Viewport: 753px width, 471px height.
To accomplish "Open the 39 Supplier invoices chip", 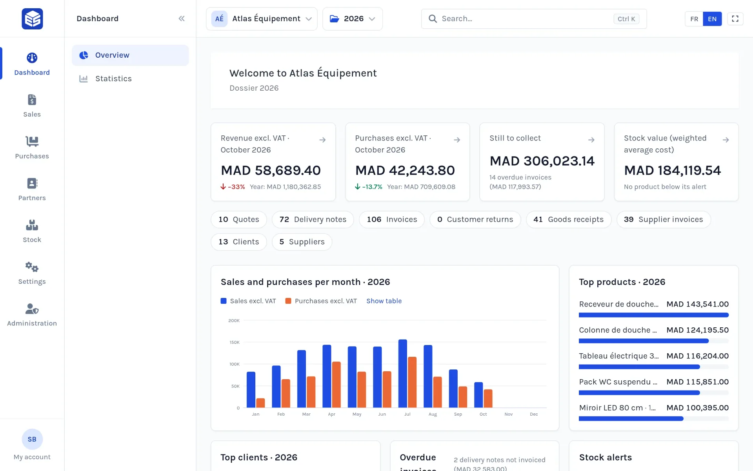I will [x=664, y=219].
